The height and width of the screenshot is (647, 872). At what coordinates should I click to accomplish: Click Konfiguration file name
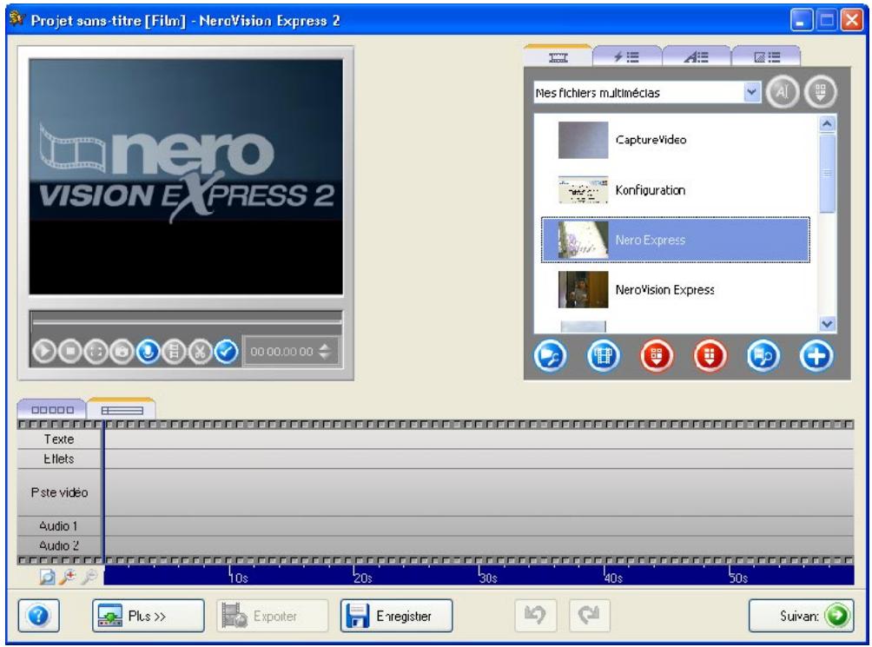pyautogui.click(x=651, y=190)
